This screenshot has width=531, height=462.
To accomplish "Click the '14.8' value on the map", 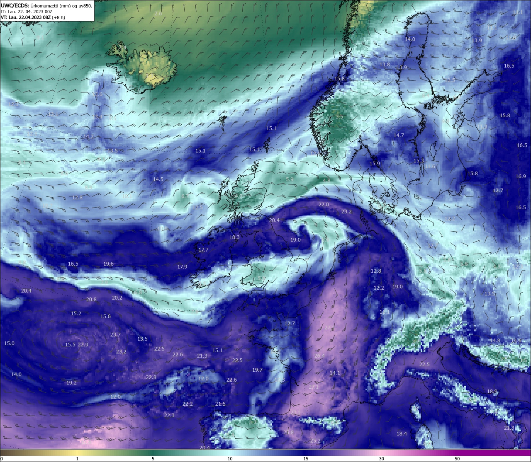I will (495, 341).
